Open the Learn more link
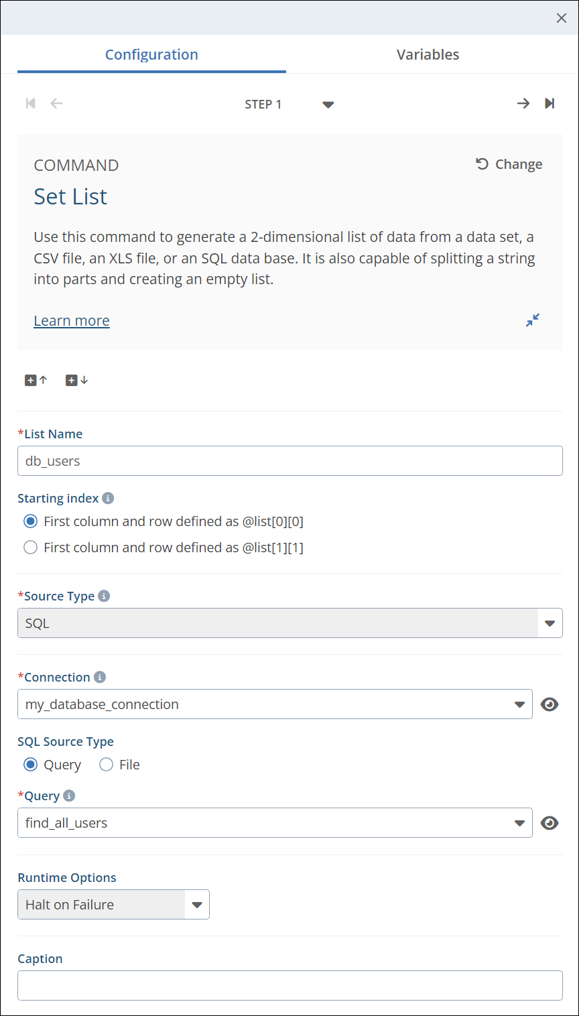This screenshot has width=579, height=1016. tap(72, 321)
